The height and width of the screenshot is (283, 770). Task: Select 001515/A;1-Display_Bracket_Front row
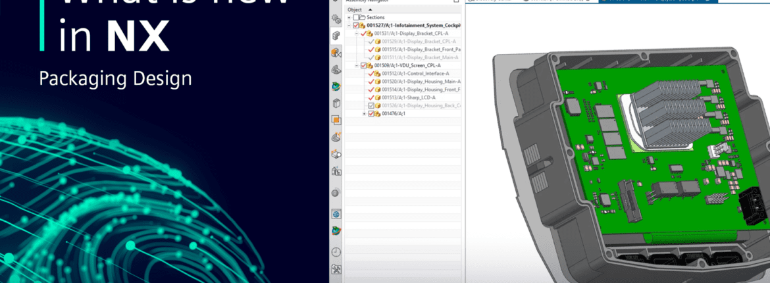(x=421, y=49)
